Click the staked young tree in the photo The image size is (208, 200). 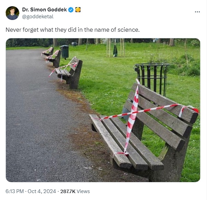pos(116,48)
